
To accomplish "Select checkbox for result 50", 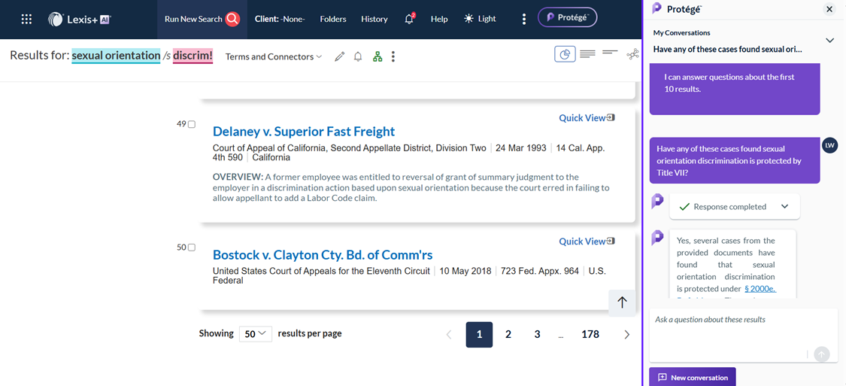I will tap(192, 248).
